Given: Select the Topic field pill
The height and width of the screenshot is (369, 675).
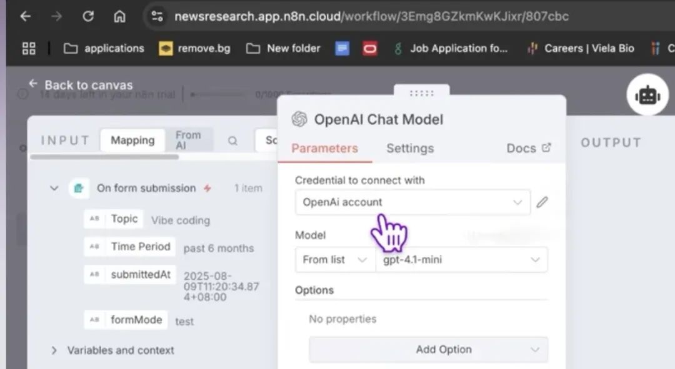Looking at the screenshot, I should click(114, 219).
